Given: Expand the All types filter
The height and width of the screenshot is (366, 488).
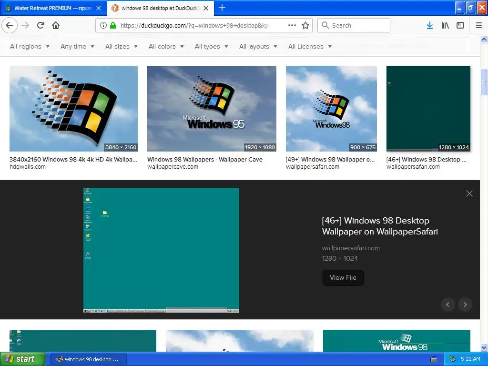Looking at the screenshot, I should pyautogui.click(x=211, y=46).
